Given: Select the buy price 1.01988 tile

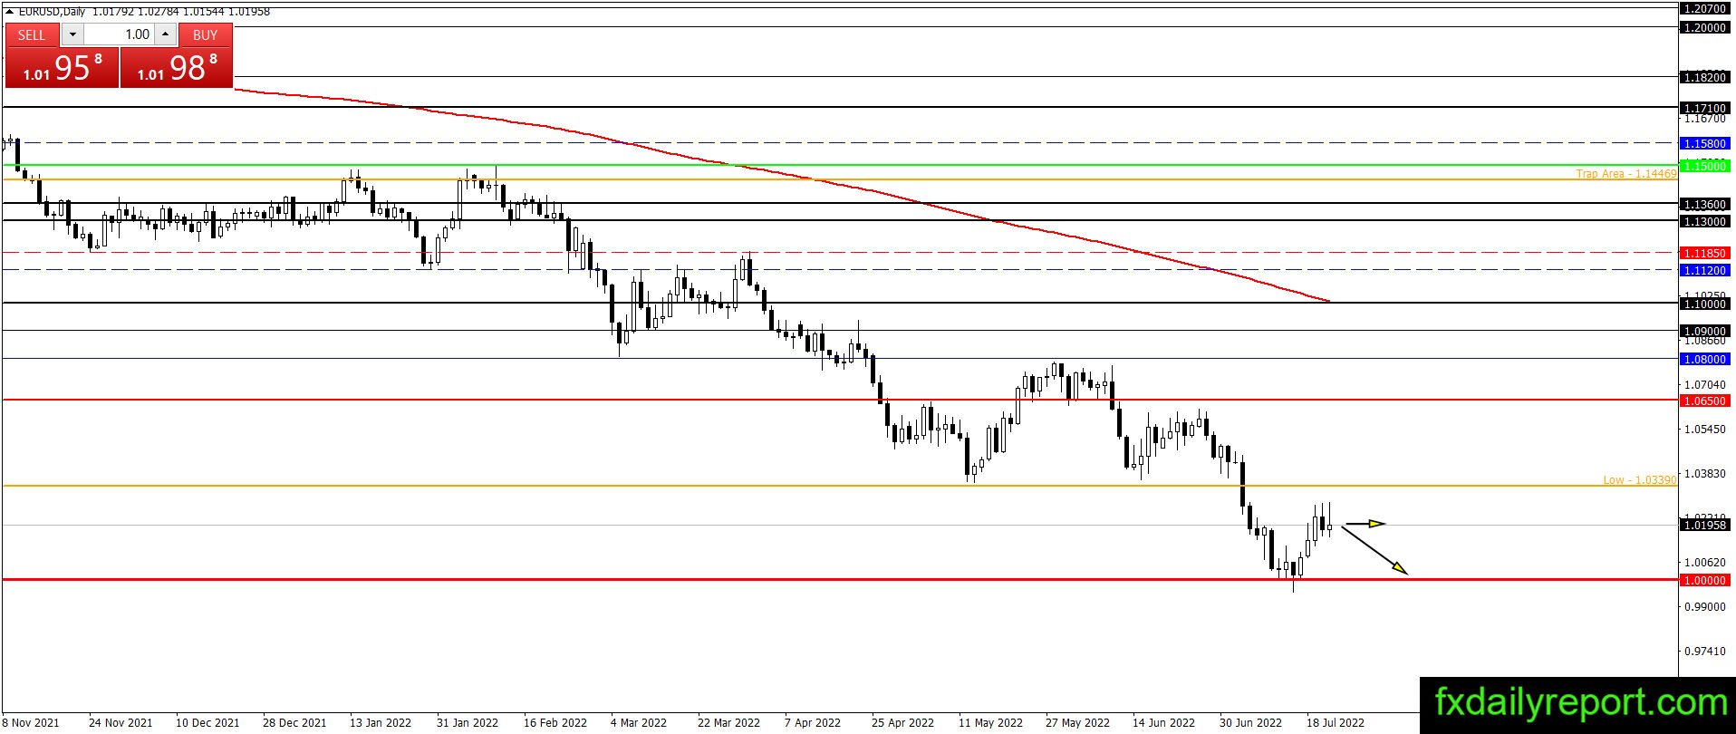Looking at the screenshot, I should 177,68.
